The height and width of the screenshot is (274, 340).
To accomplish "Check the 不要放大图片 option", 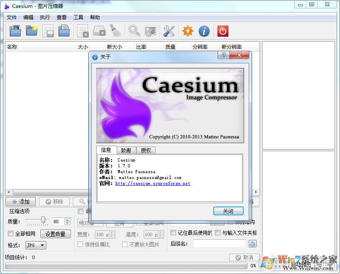I will click(x=125, y=244).
